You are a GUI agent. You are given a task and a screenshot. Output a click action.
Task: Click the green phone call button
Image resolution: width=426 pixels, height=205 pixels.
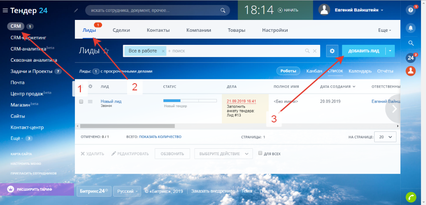(x=411, y=197)
